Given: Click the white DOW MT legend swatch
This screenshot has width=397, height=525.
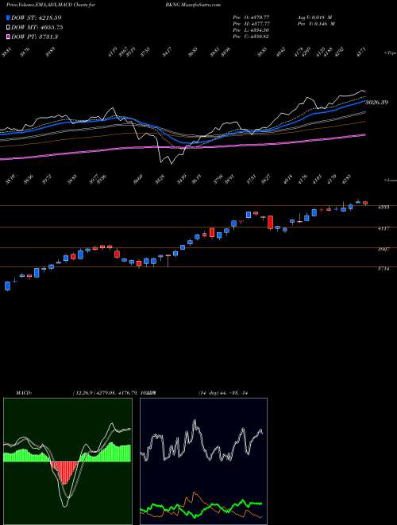Looking at the screenshot, I should [x=9, y=27].
